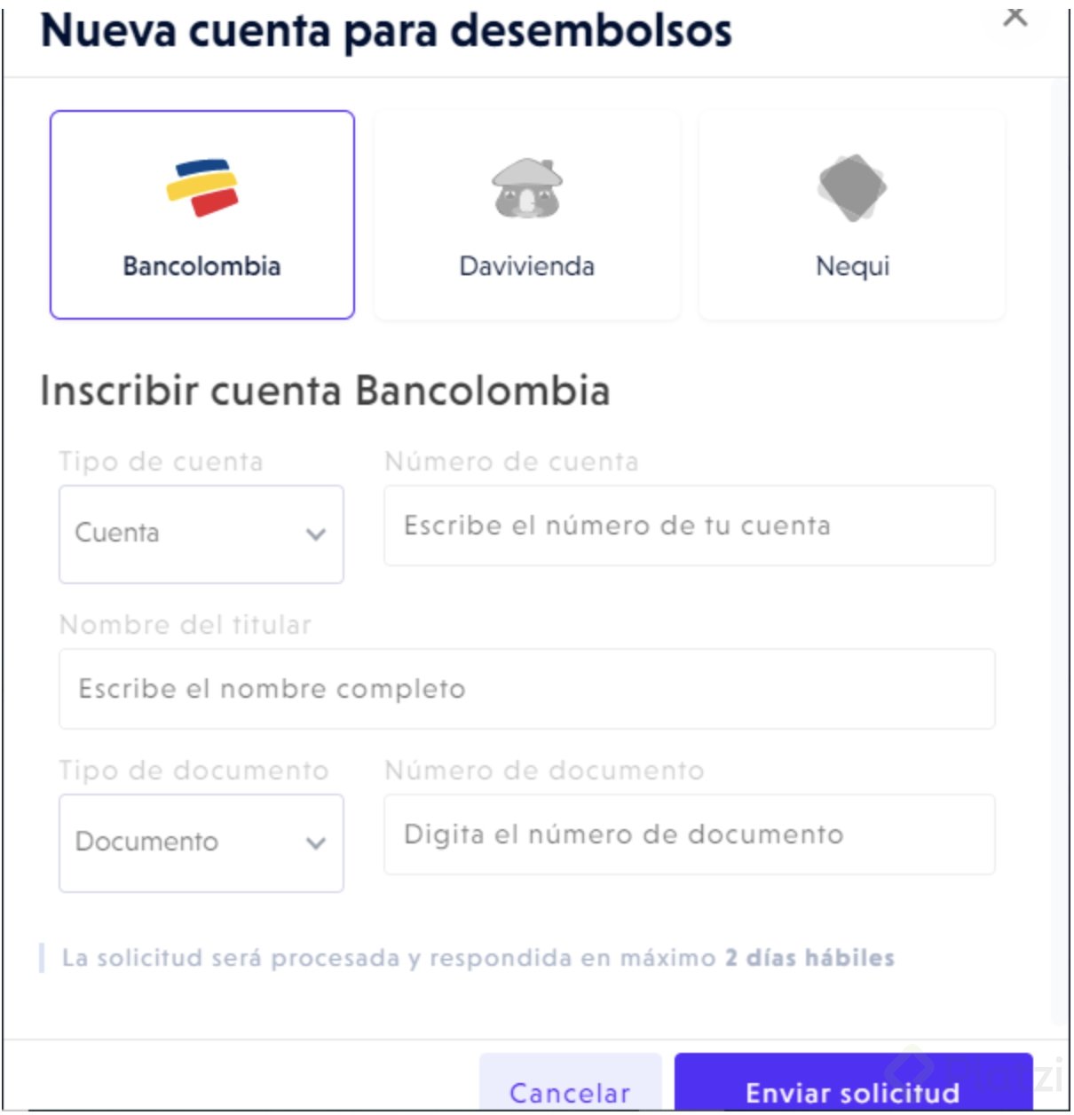Cancel the new account request
Viewport: 1074px width, 1115px height.
coord(571,1083)
